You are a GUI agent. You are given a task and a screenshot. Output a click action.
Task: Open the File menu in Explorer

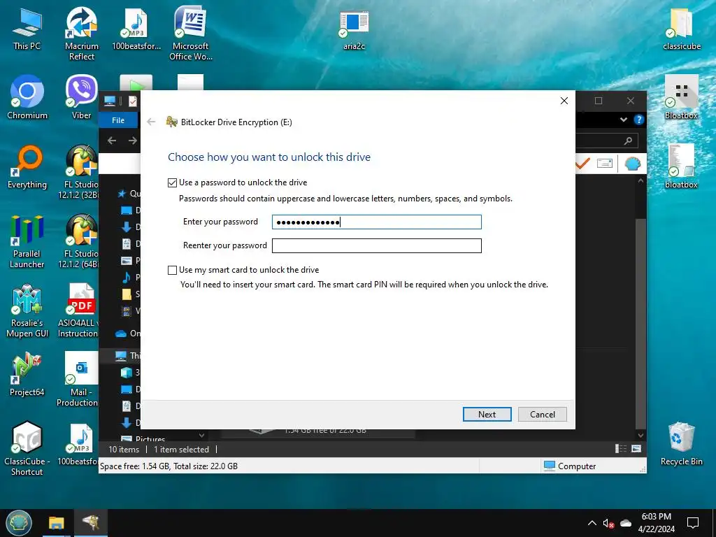117,120
